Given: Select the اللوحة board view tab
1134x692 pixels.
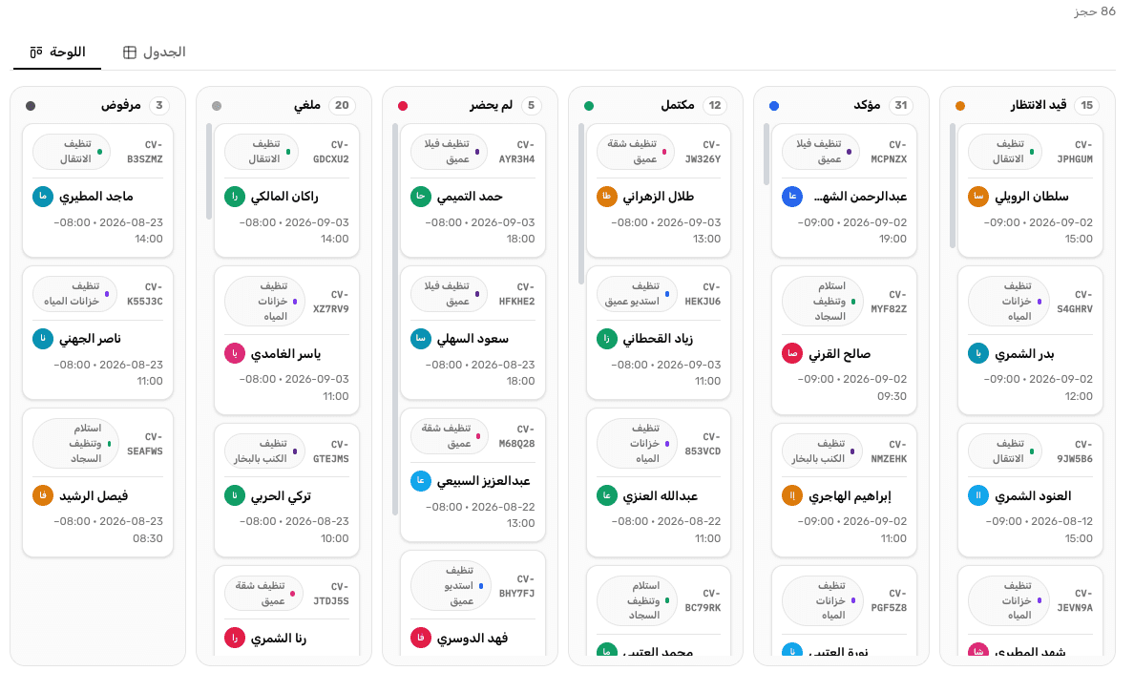Looking at the screenshot, I should point(57,52).
